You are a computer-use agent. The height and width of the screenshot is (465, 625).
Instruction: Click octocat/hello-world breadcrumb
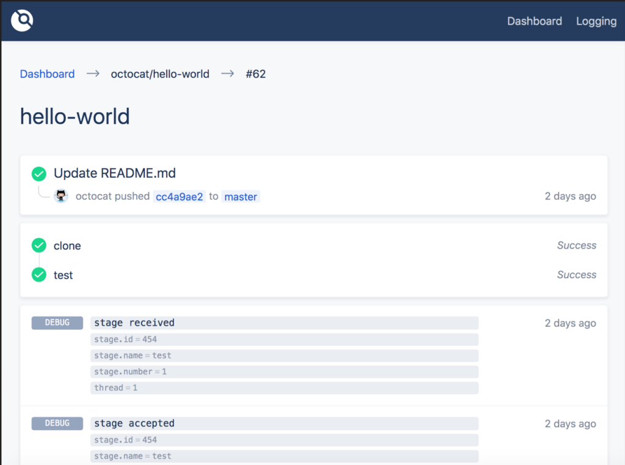pos(160,74)
